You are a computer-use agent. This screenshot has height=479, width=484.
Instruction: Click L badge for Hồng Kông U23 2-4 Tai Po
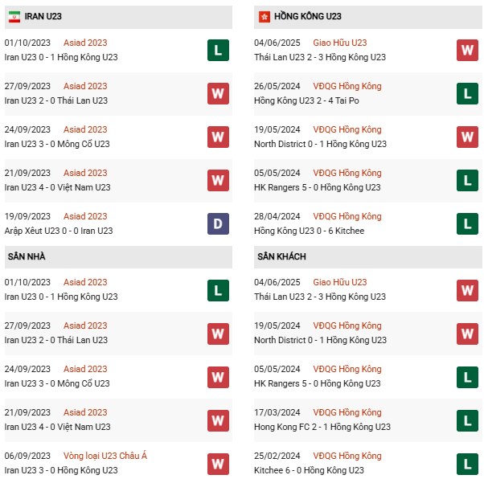pos(467,93)
